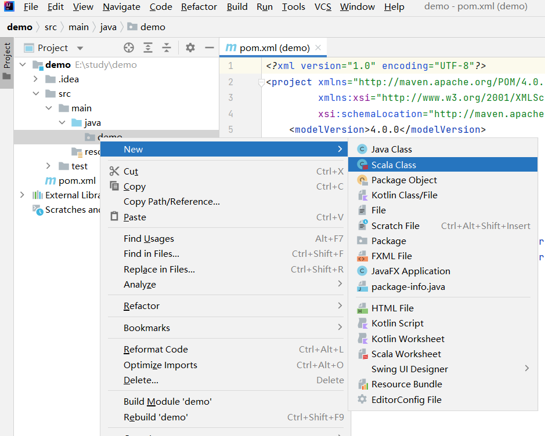The height and width of the screenshot is (436, 545).
Task: Choose Reformat Code in context menu
Action: click(x=156, y=350)
